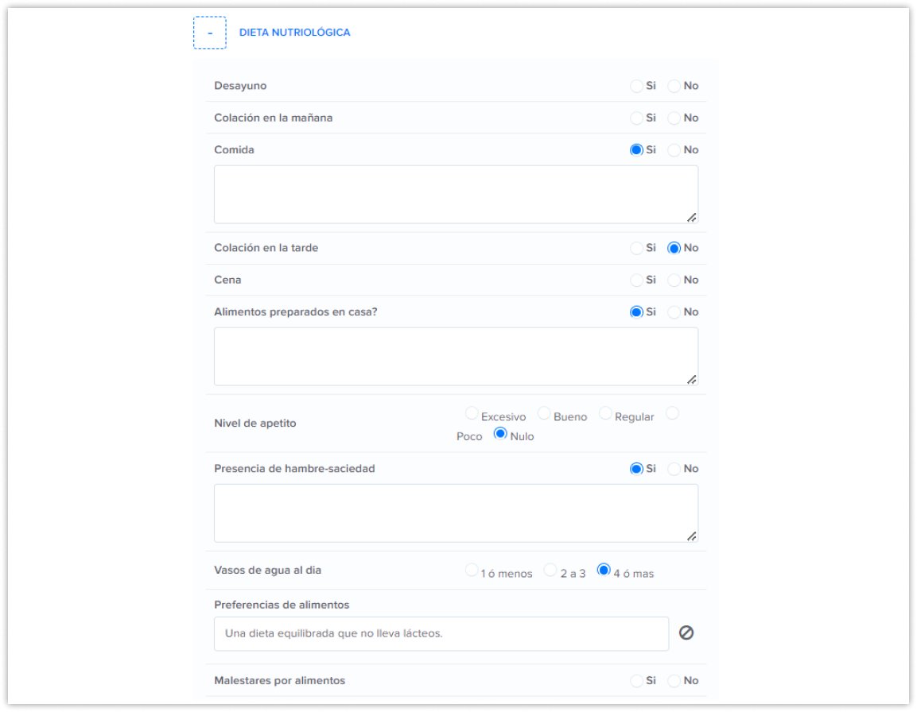
Task: Choose 2 a 3 vasos de agua
Action: (550, 571)
